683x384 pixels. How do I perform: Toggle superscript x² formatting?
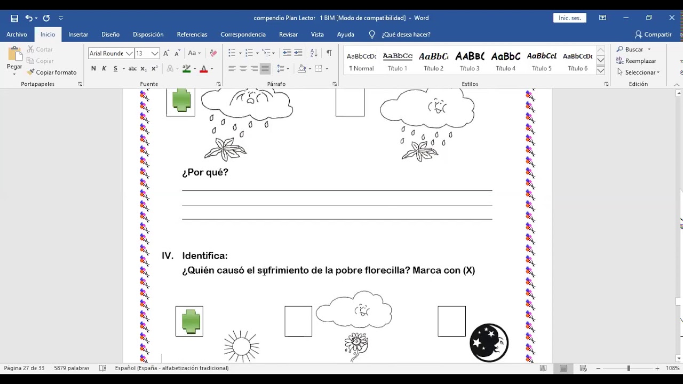pyautogui.click(x=154, y=68)
